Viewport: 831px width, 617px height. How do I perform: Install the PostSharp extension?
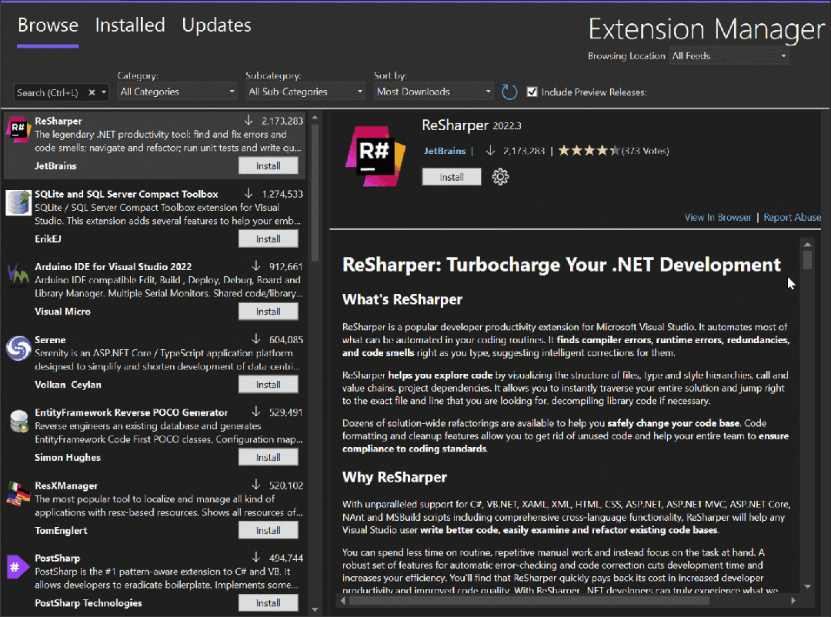[269, 603]
